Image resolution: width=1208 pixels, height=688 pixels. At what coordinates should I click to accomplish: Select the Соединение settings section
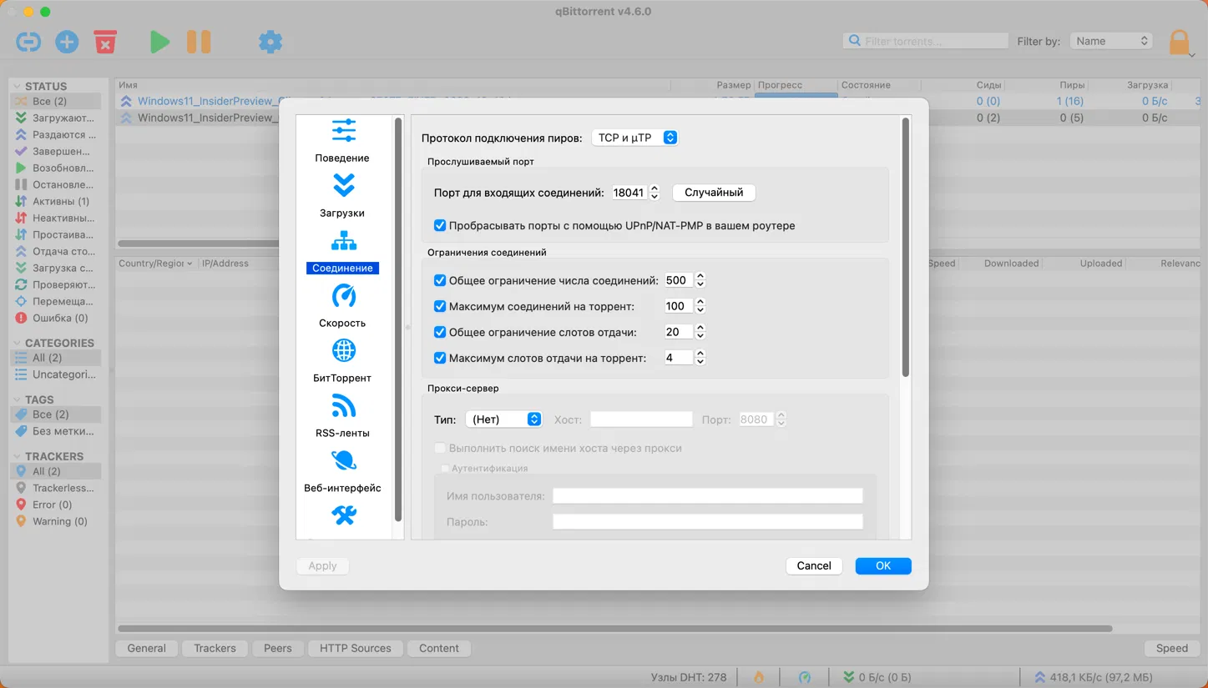point(342,251)
